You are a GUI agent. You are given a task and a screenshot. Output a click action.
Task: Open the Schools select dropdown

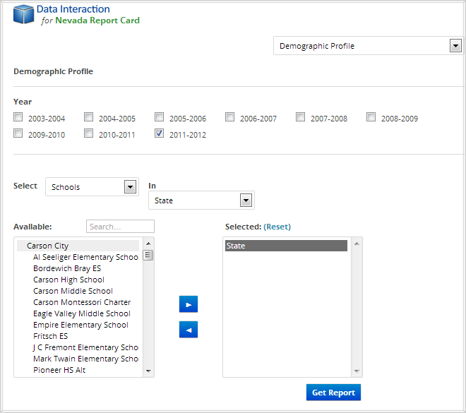[92, 187]
